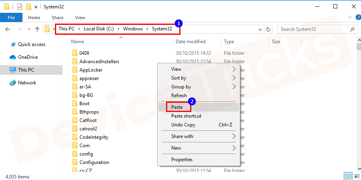Select the AppLocker folder
The width and height of the screenshot is (361, 180).
(x=87, y=70)
